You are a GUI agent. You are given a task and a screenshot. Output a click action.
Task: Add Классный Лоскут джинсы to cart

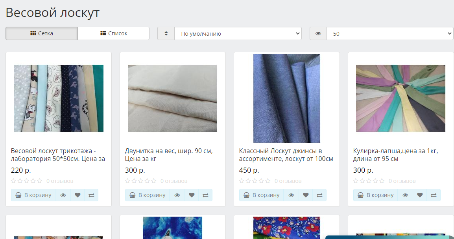(262, 195)
